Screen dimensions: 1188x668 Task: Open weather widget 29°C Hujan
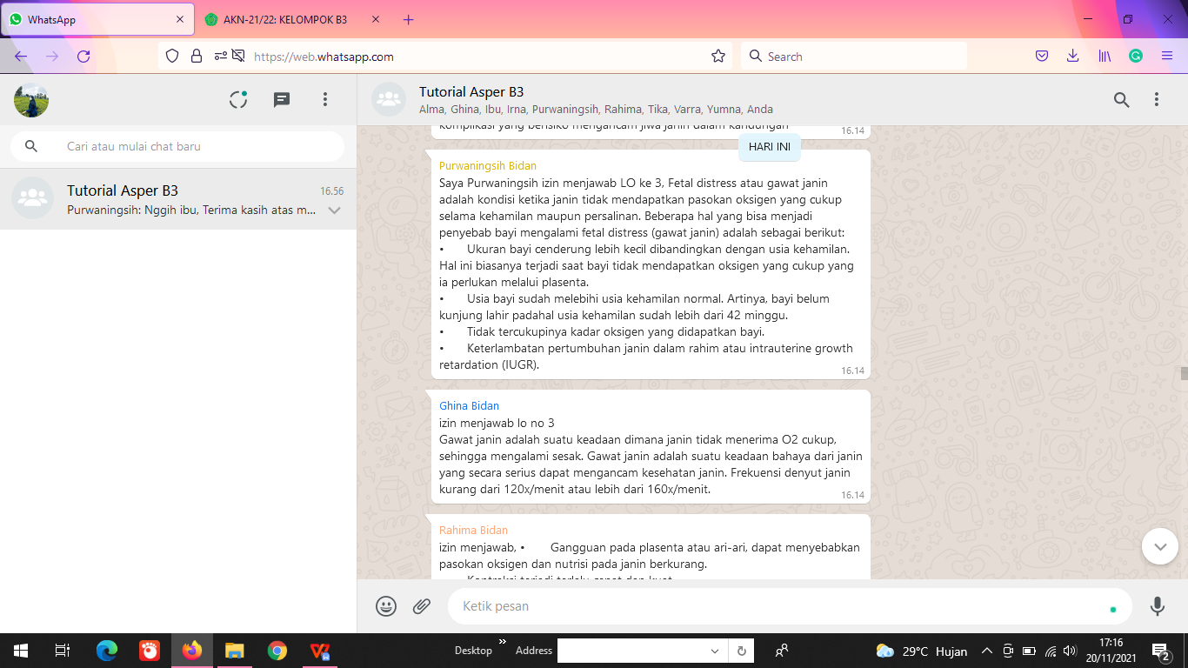click(x=922, y=651)
